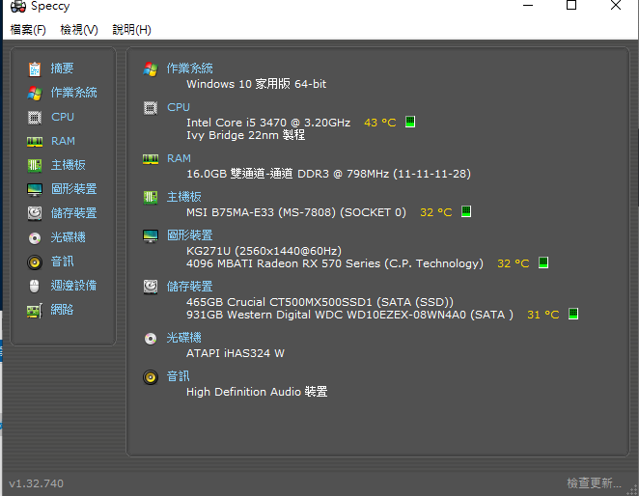Screen dimensions: 639x496
Task: Click the sidebar 音訊 speaker icon
Action: click(x=35, y=262)
